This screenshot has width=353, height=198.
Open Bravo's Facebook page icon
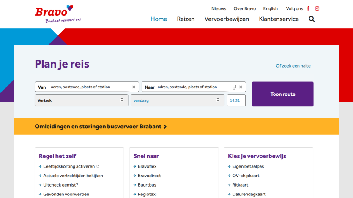point(308,8)
